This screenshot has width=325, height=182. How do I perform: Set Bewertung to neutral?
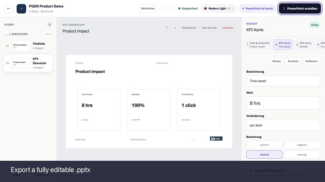(x=264, y=155)
